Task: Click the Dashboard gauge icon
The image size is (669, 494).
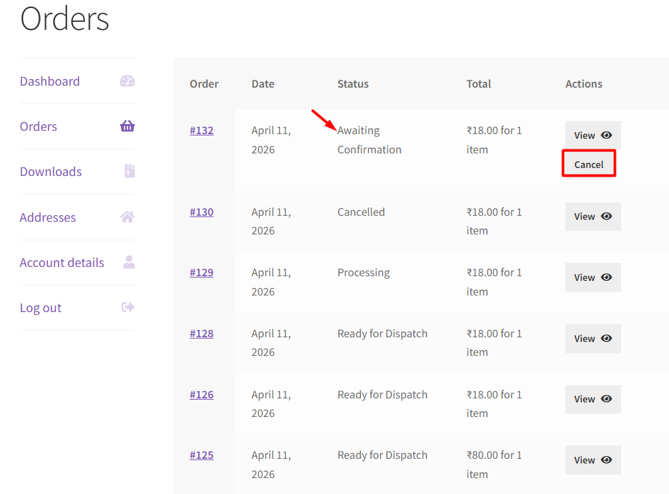Action: point(127,81)
